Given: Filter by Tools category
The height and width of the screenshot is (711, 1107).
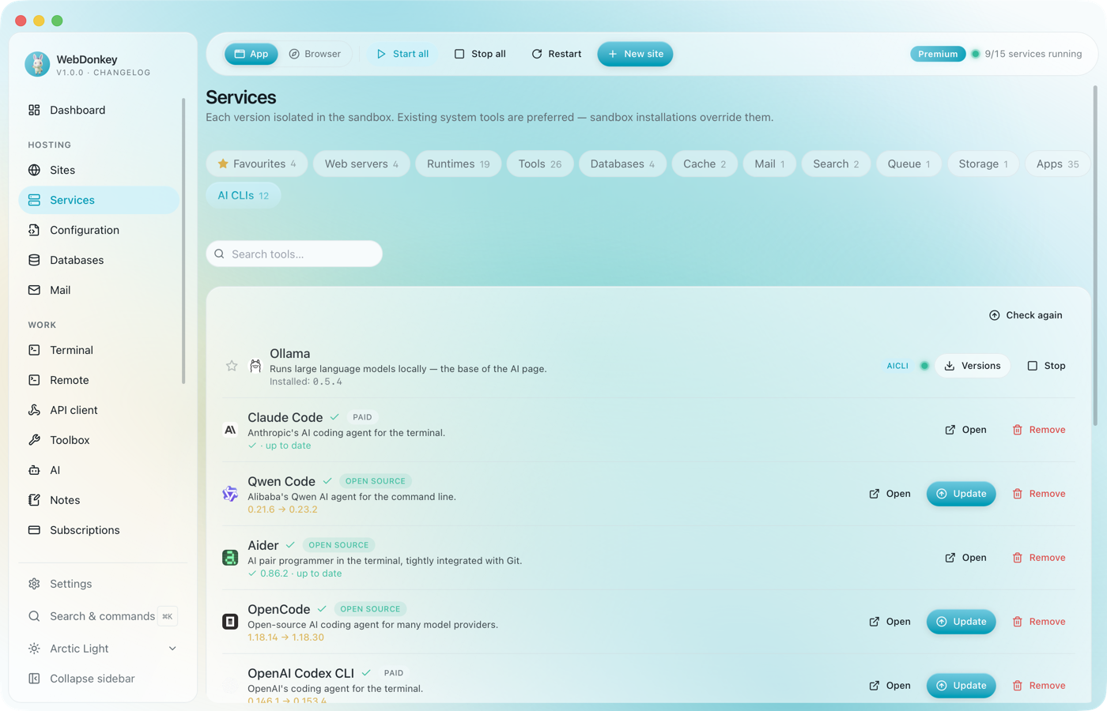Looking at the screenshot, I should pos(540,164).
